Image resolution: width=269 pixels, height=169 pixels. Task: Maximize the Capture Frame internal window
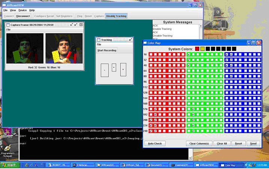click(76, 25)
